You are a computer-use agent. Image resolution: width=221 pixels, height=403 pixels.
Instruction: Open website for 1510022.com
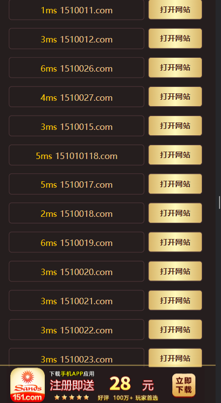tap(175, 329)
